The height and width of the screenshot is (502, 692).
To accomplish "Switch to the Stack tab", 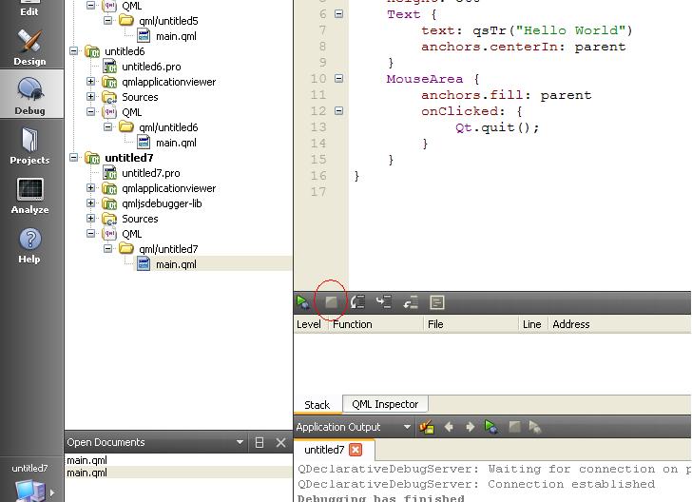I will click(317, 405).
